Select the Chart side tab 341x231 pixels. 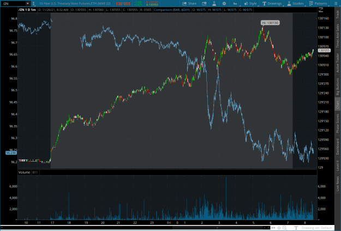tap(338, 104)
